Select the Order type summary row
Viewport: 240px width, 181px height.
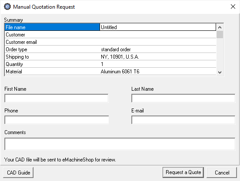pyautogui.click(x=110, y=49)
